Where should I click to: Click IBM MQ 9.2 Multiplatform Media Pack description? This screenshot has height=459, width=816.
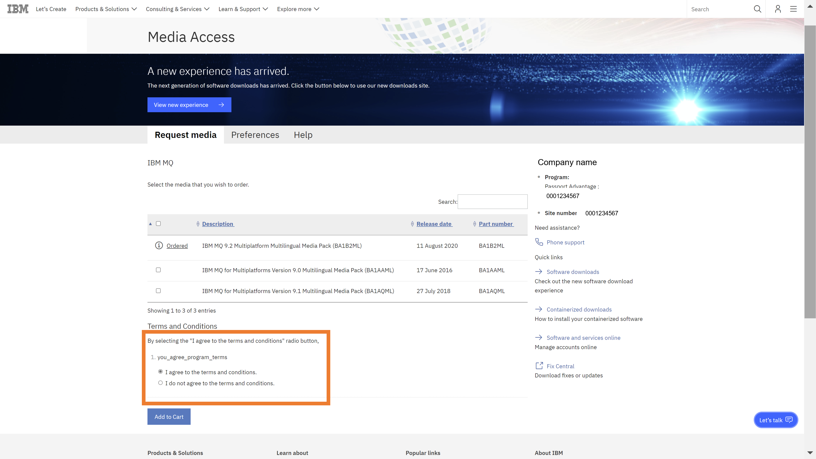[x=282, y=246]
